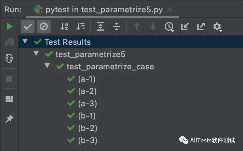Select the (b-2) test result
This screenshot has width=243, height=151.
point(87,128)
